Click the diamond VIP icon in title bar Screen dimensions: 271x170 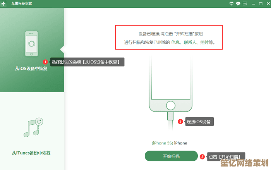click(231, 3)
